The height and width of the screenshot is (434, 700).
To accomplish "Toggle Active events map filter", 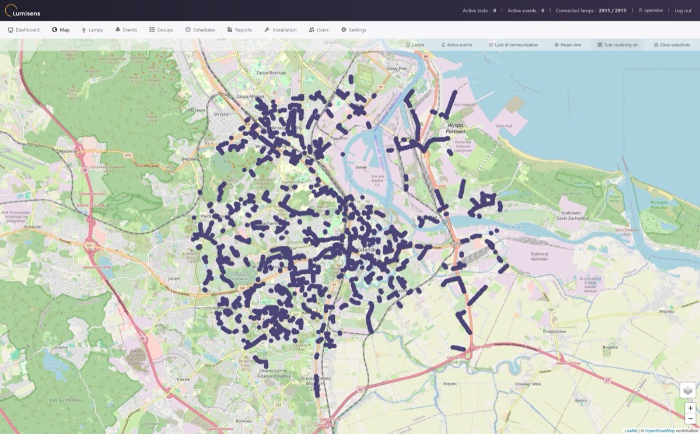I will click(457, 45).
